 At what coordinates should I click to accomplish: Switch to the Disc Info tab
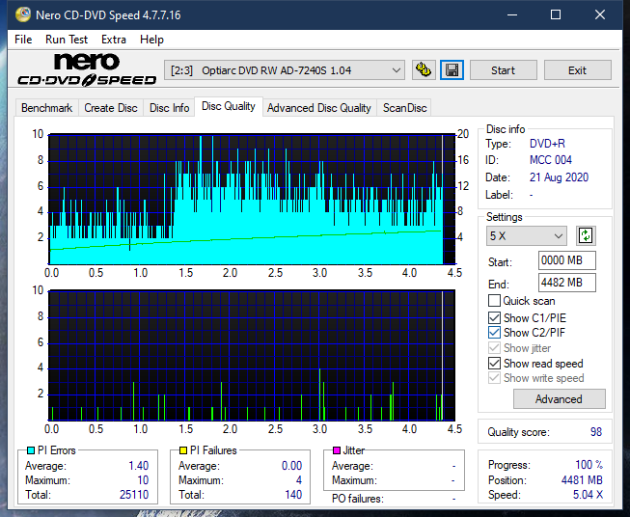169,108
